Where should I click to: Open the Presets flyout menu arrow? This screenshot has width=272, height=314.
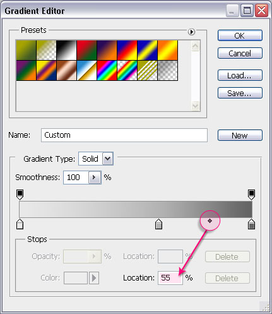click(191, 32)
